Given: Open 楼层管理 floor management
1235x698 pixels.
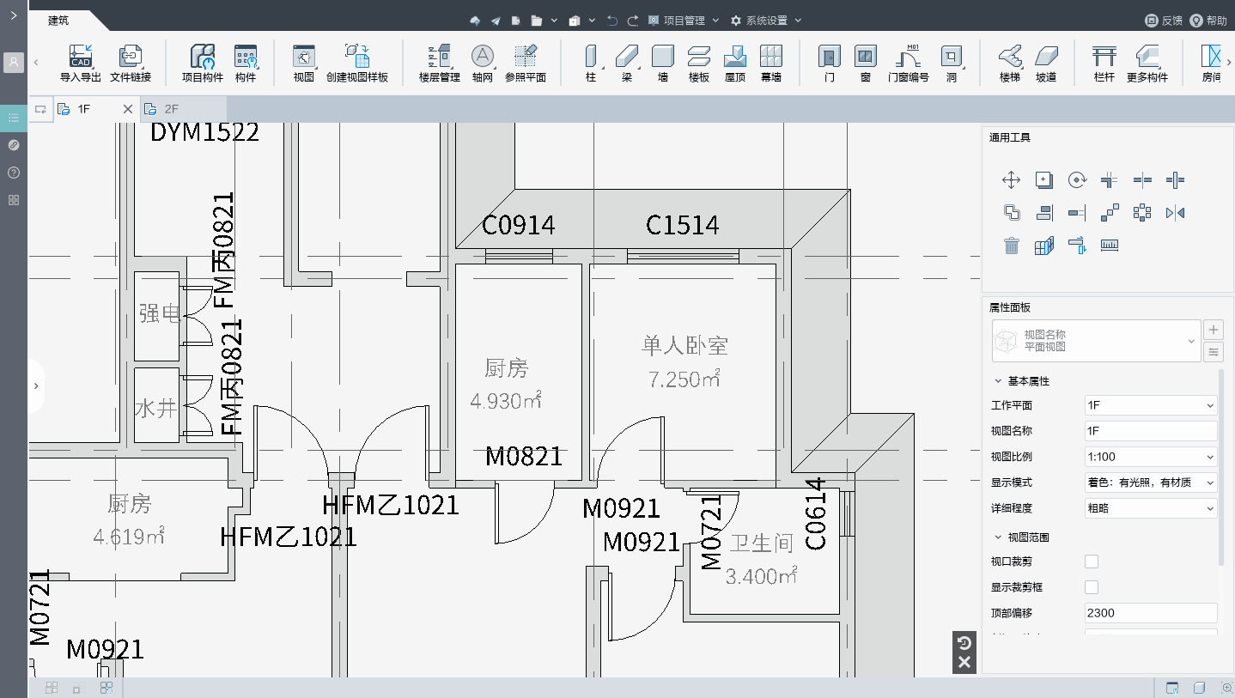Looking at the screenshot, I should click(x=440, y=64).
